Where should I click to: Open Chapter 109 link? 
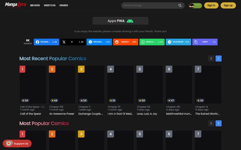pos(56,107)
